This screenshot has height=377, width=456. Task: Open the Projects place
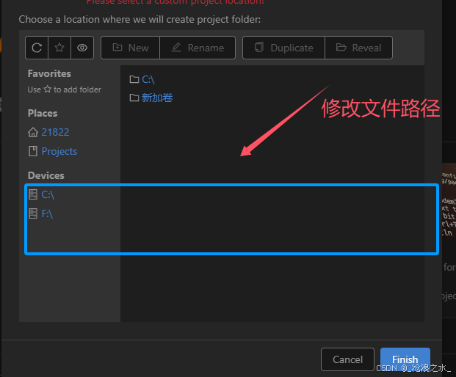(x=59, y=151)
